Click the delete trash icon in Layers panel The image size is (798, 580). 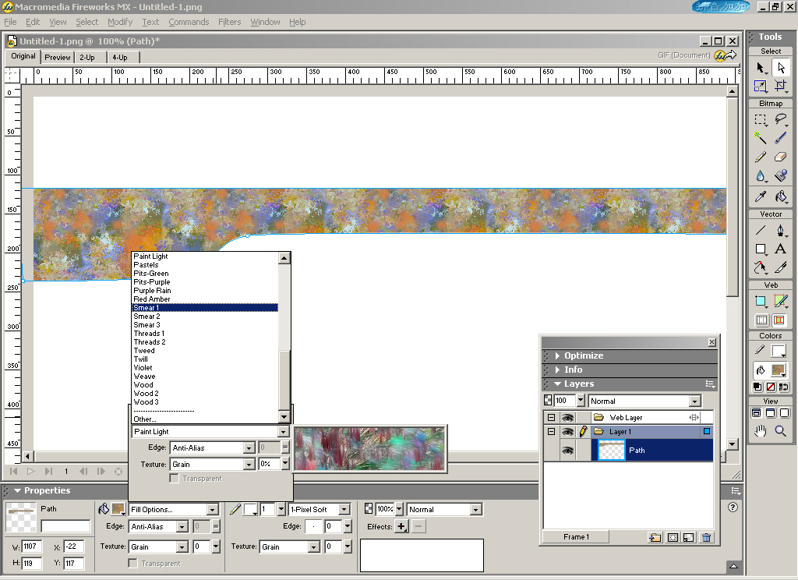tap(706, 537)
